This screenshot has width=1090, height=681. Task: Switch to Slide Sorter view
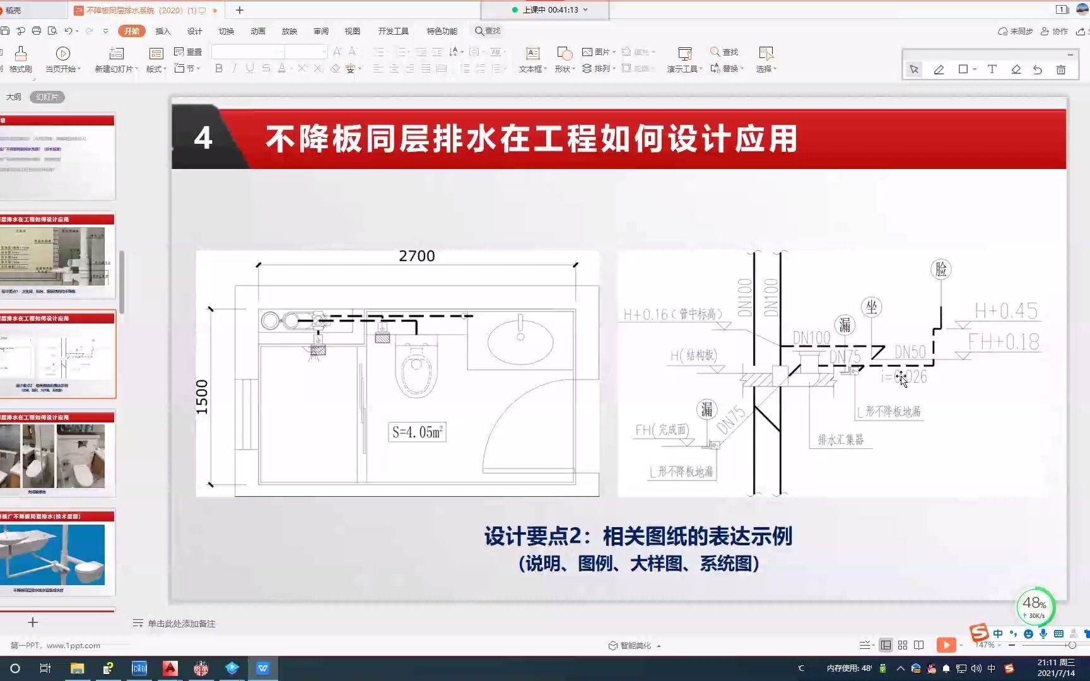tap(903, 645)
